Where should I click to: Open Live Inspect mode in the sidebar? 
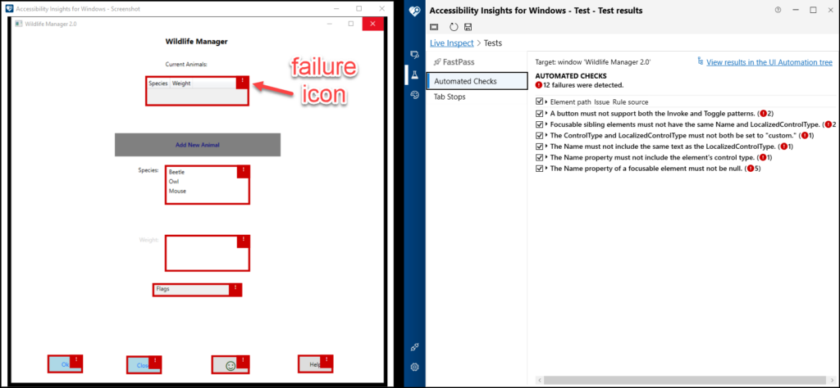coord(415,55)
